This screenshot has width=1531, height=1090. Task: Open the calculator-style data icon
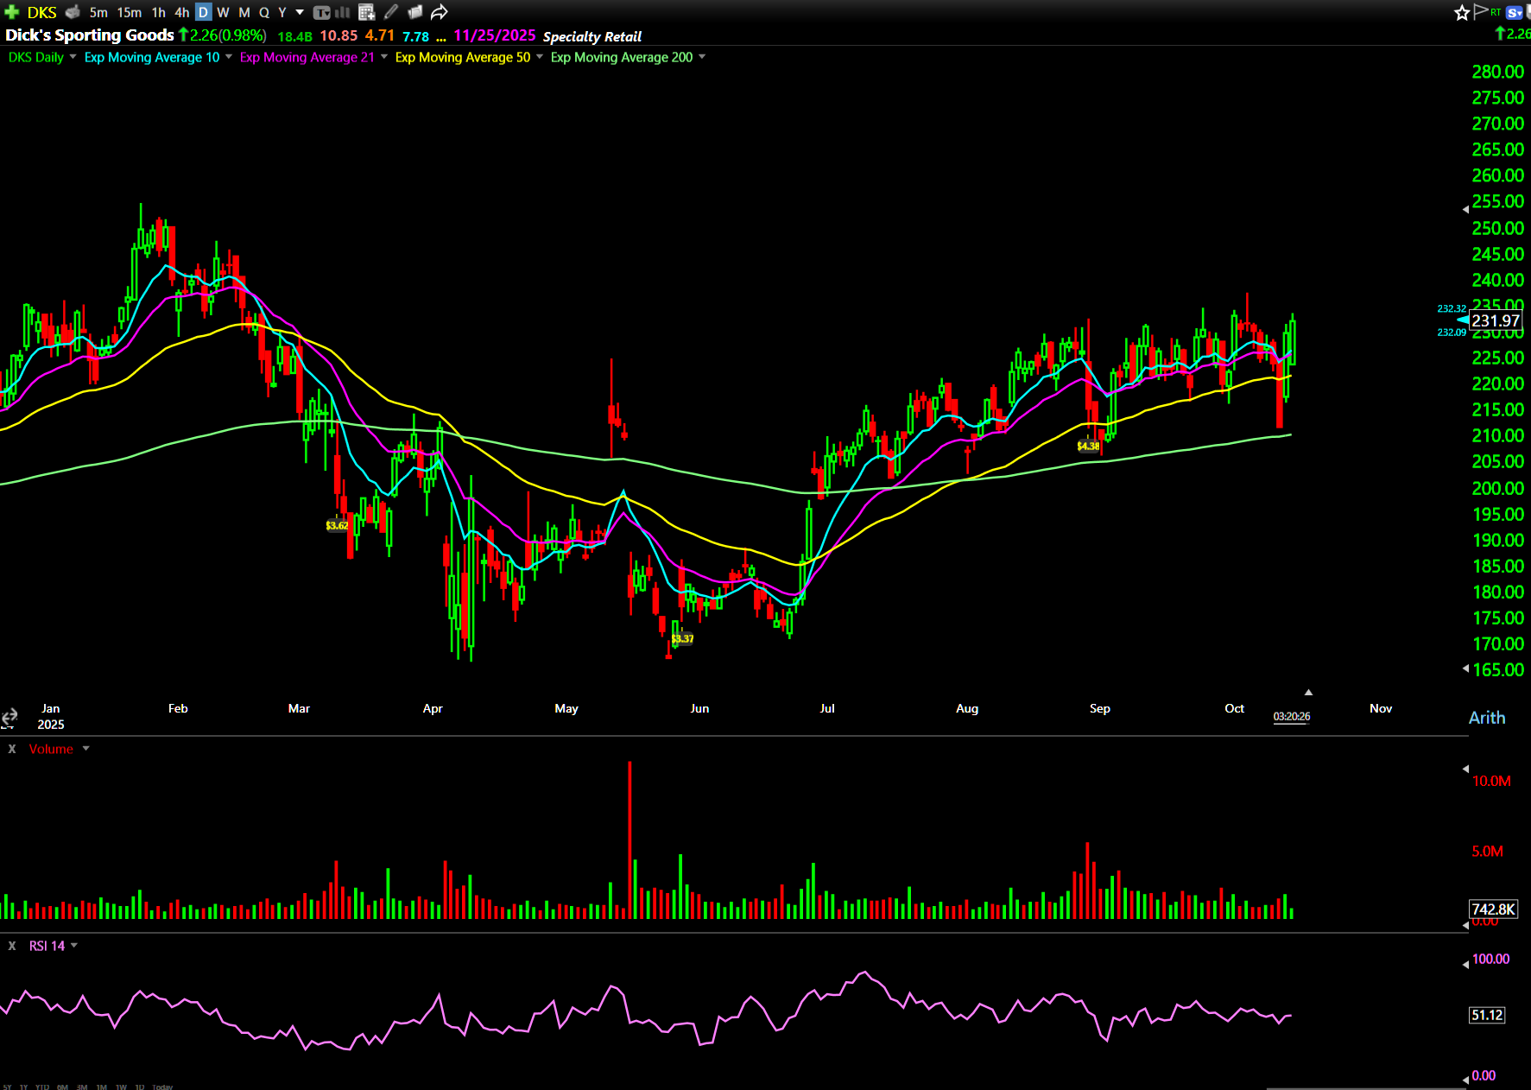click(366, 12)
